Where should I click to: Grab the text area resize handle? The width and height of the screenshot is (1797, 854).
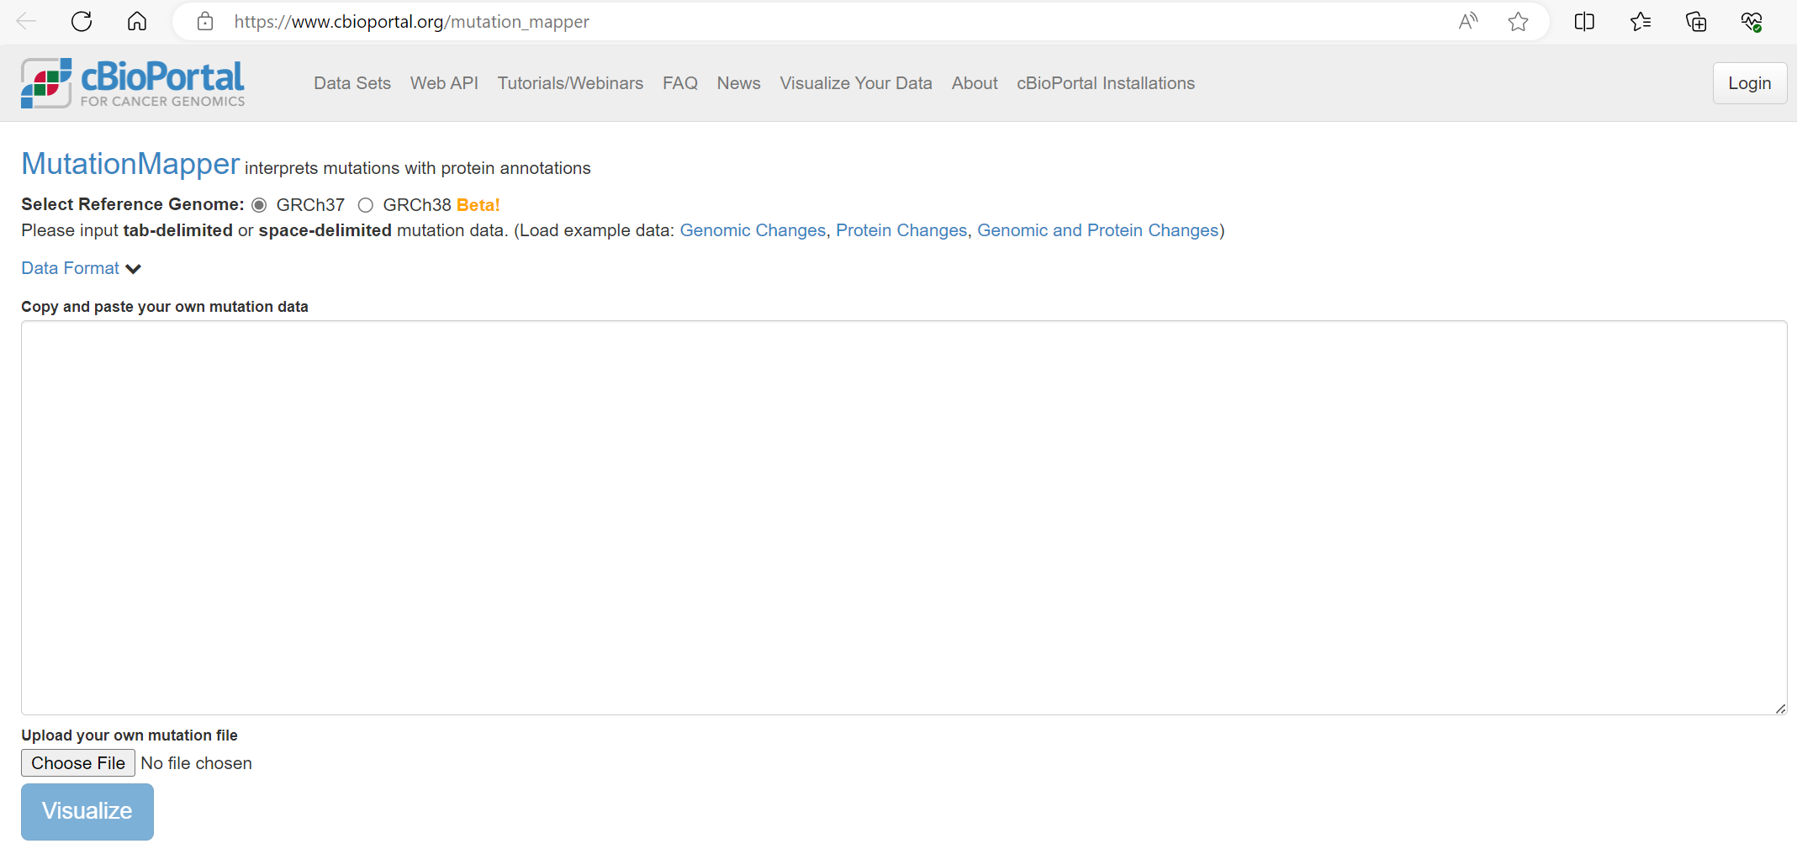pyautogui.click(x=1780, y=709)
